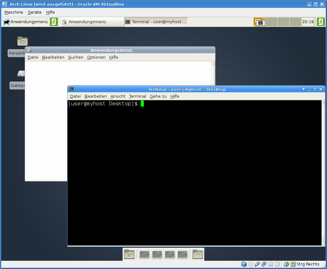Expand the Terminal's Gehe zu menu

(158, 96)
